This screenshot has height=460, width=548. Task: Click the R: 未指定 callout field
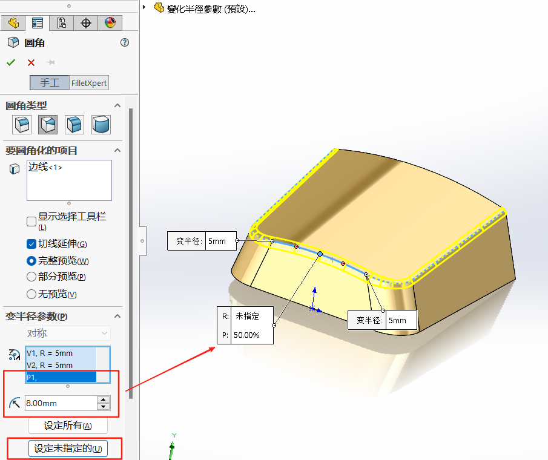252,316
